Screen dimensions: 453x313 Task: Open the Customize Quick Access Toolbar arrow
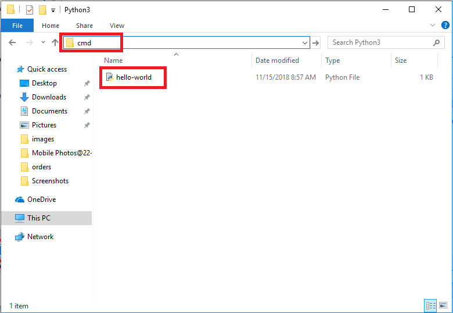point(53,10)
